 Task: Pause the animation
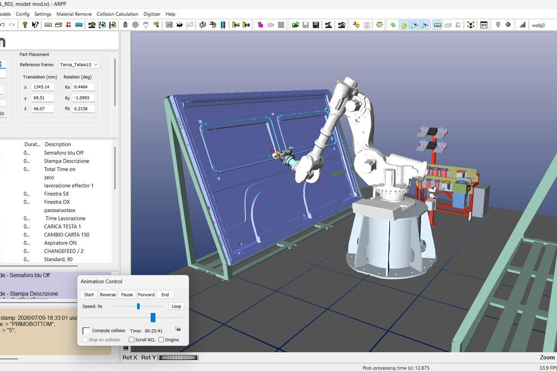tap(127, 295)
